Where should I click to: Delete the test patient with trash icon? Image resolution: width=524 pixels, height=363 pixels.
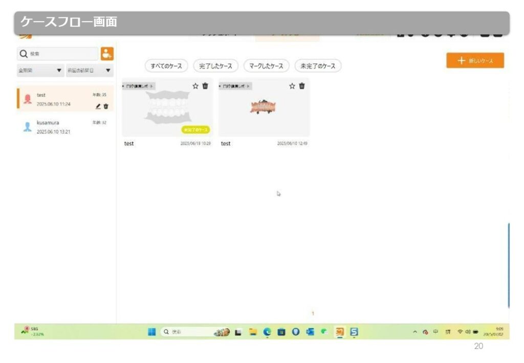click(106, 106)
